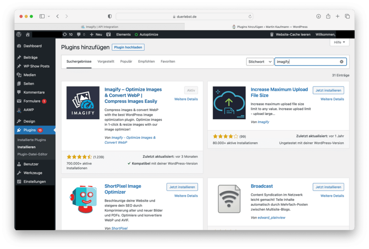
Task: Open the edward_plainview author link
Action: pos(271,218)
